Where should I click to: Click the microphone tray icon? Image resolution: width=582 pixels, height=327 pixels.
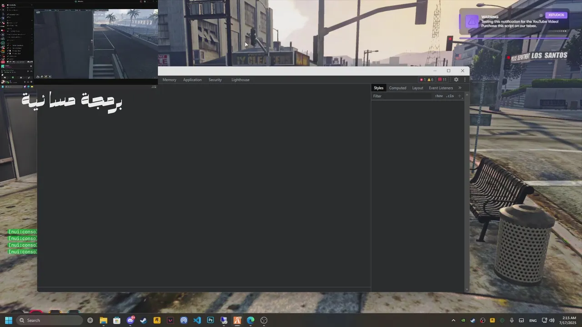[x=512, y=320]
